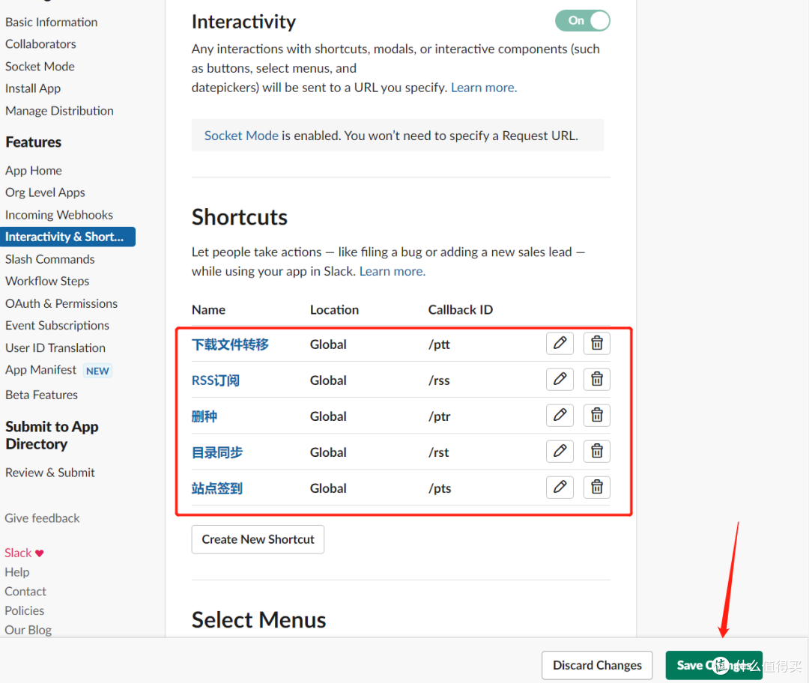Viewport: 809px width, 683px height.
Task: Open App Manifest marked NEW
Action: (41, 370)
